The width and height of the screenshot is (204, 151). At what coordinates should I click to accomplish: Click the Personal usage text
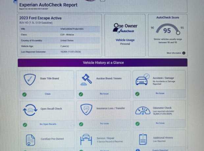(125, 44)
